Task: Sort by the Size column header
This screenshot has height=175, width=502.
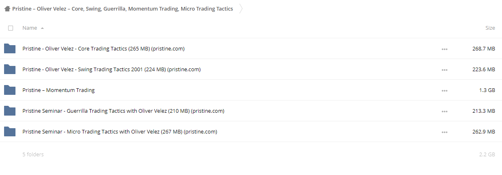Action: click(490, 28)
